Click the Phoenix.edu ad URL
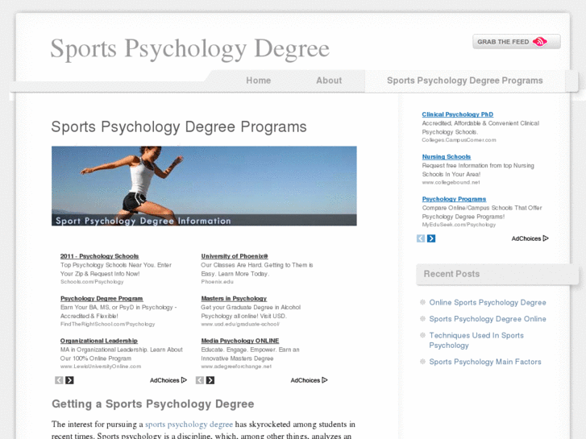Screen dimensions: 586x439 pyautogui.click(x=217, y=282)
